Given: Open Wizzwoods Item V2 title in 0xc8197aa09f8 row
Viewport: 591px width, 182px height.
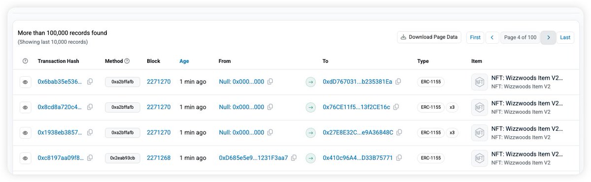Looking at the screenshot, I should (x=527, y=154).
